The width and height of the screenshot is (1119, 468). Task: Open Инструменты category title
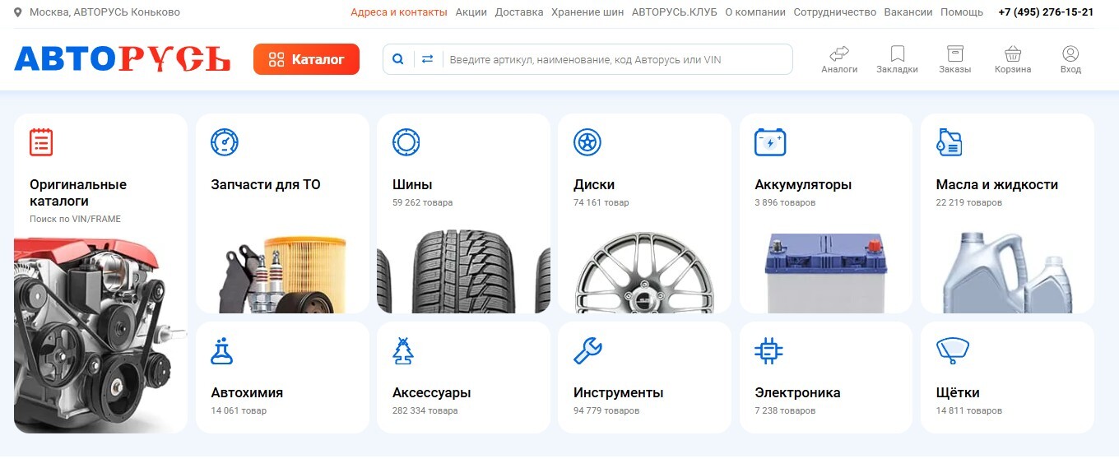[619, 392]
